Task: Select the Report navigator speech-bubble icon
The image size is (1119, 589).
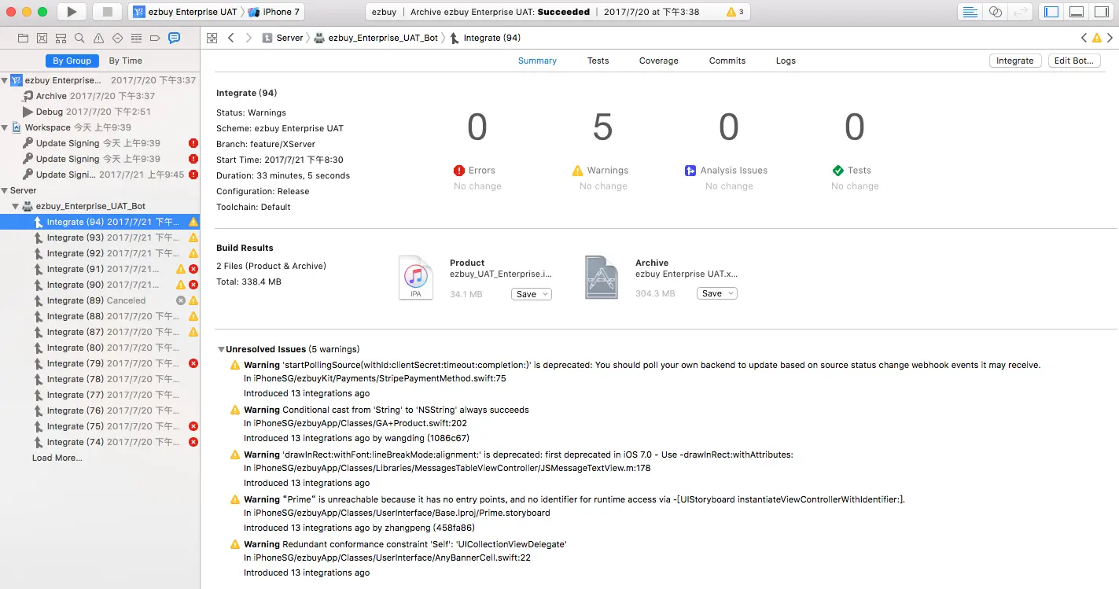Action: tap(174, 38)
